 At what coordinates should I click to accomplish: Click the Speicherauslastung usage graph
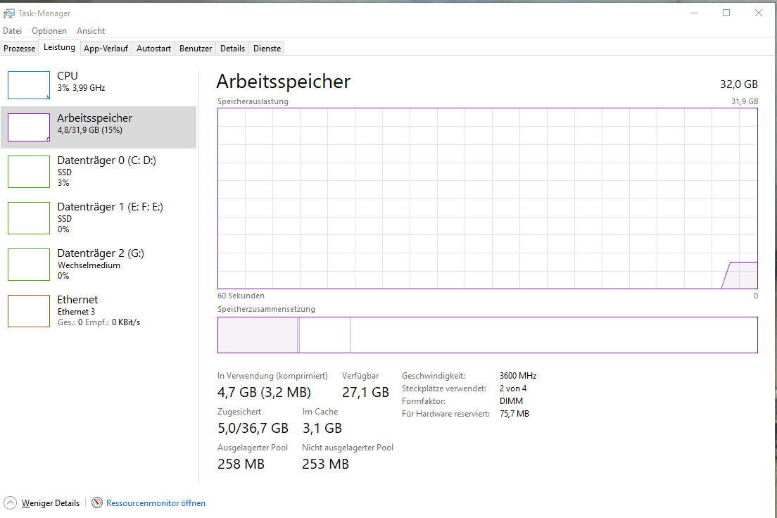pyautogui.click(x=487, y=198)
